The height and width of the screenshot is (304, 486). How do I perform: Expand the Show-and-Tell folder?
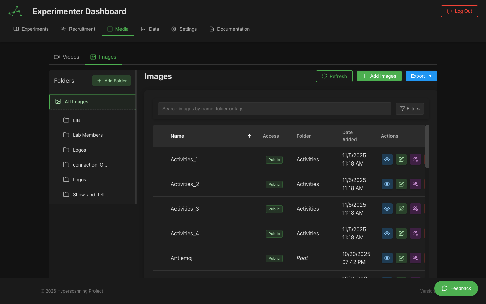(90, 195)
